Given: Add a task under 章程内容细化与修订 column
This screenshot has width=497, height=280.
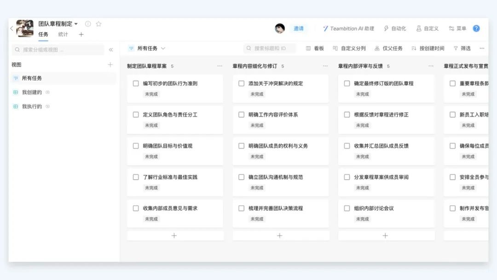Looking at the screenshot, I should (x=280, y=236).
